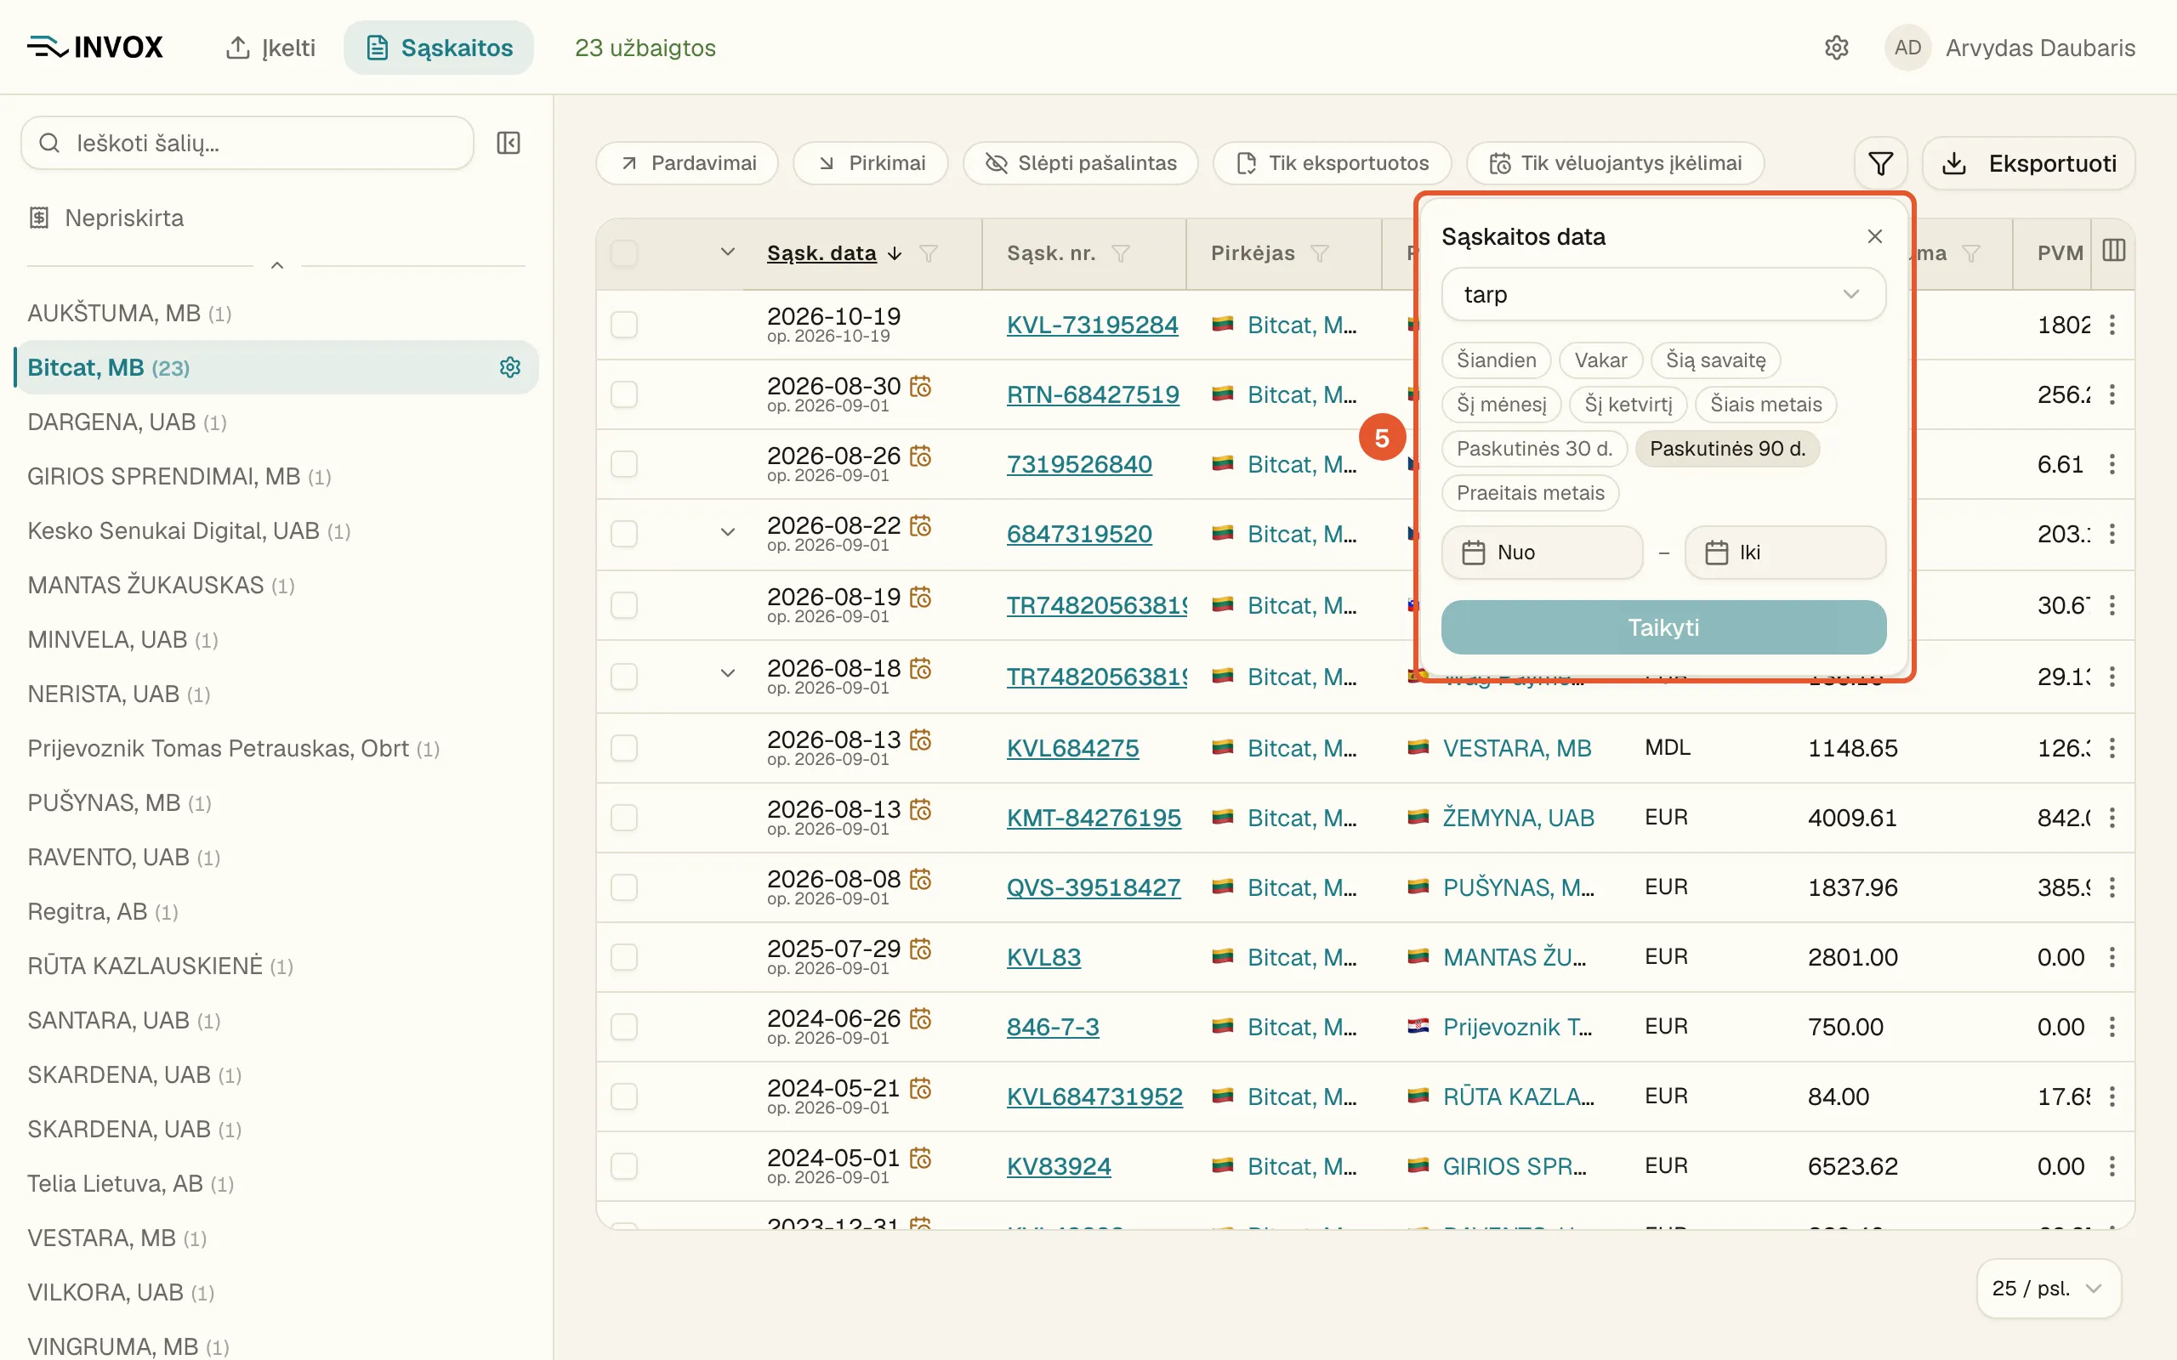Filter by Pardavimai
2177x1360 pixels.
click(687, 164)
